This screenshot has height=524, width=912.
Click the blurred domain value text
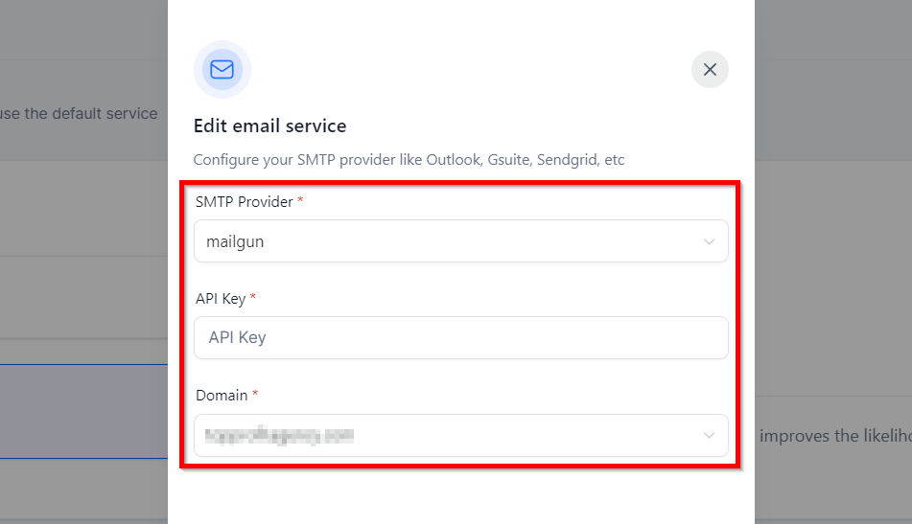[279, 436]
